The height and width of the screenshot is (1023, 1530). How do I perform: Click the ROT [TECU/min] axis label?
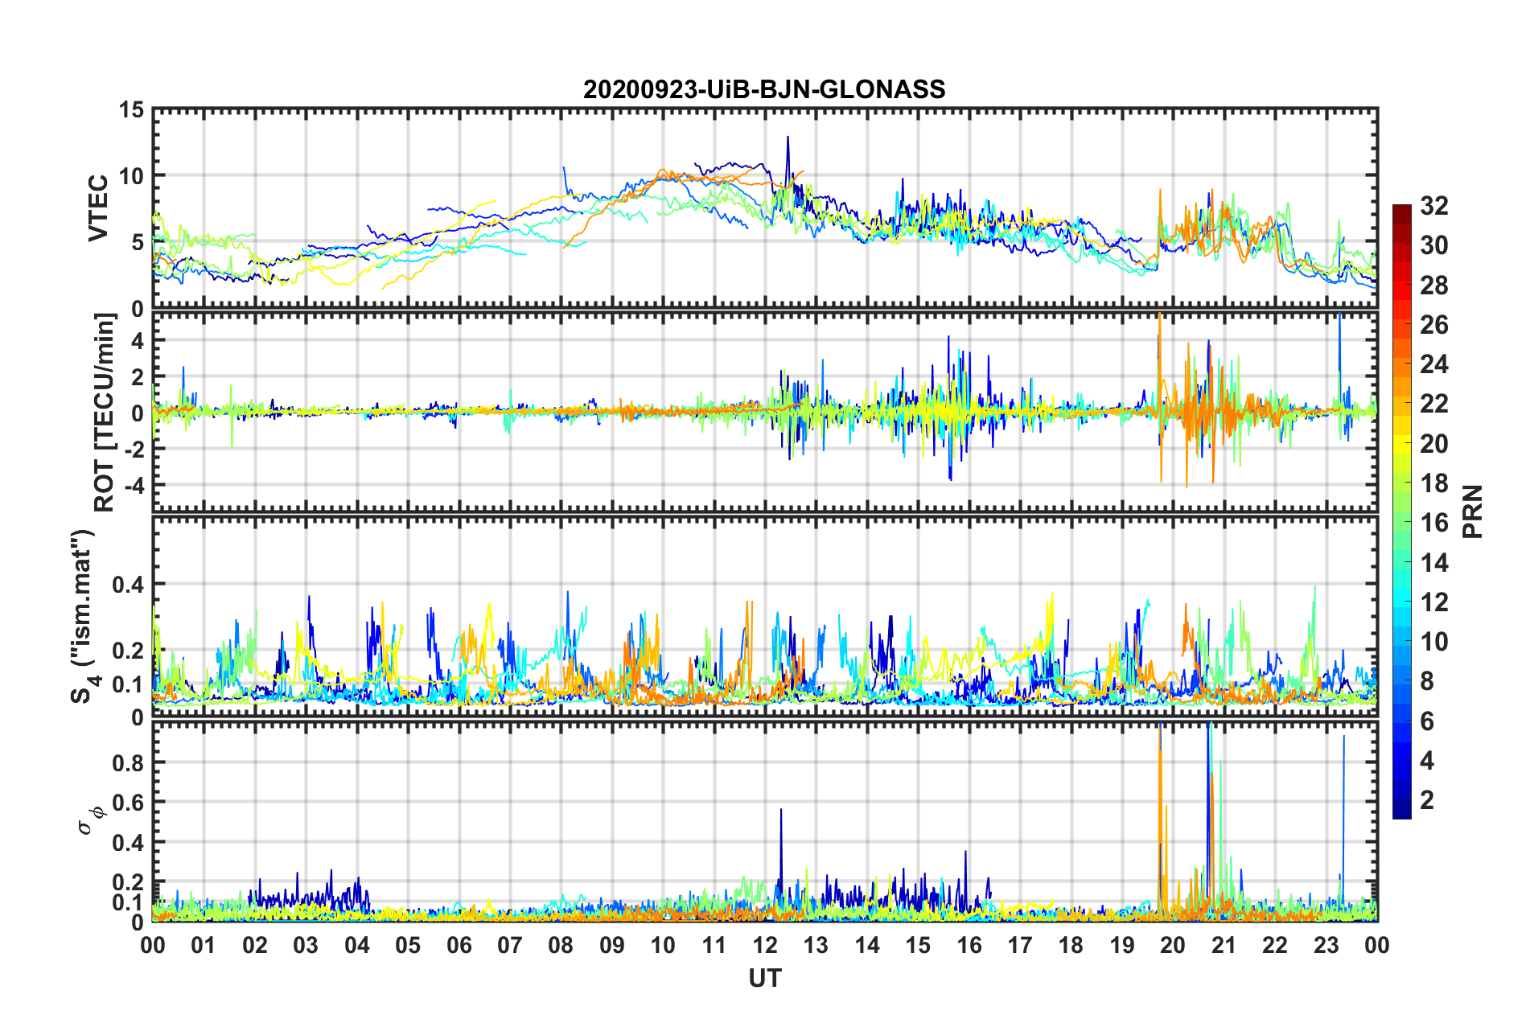tap(105, 412)
